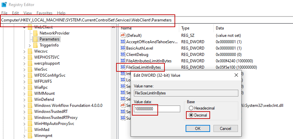
Task: Expand the TriggerInfo tree node
Action: 30,45
